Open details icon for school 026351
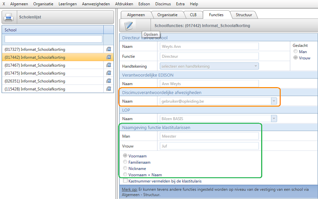Image resolution: width=318 pixels, height=199 pixels. [x=109, y=81]
